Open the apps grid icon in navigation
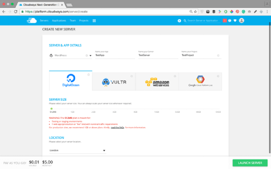This screenshot has height=169, width=271. (x=94, y=21)
